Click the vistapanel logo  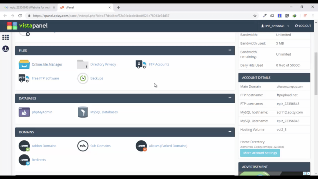pyautogui.click(x=27, y=26)
